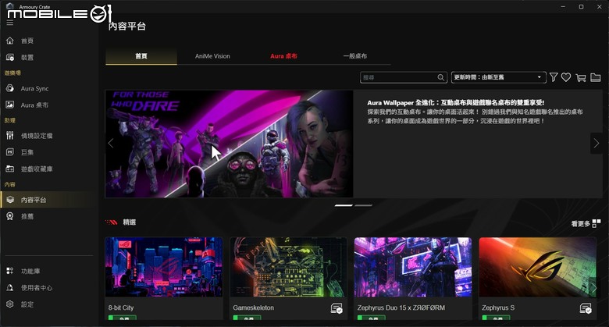Open the 設定 settings gear icon
Image resolution: width=609 pixels, height=327 pixels.
point(9,304)
